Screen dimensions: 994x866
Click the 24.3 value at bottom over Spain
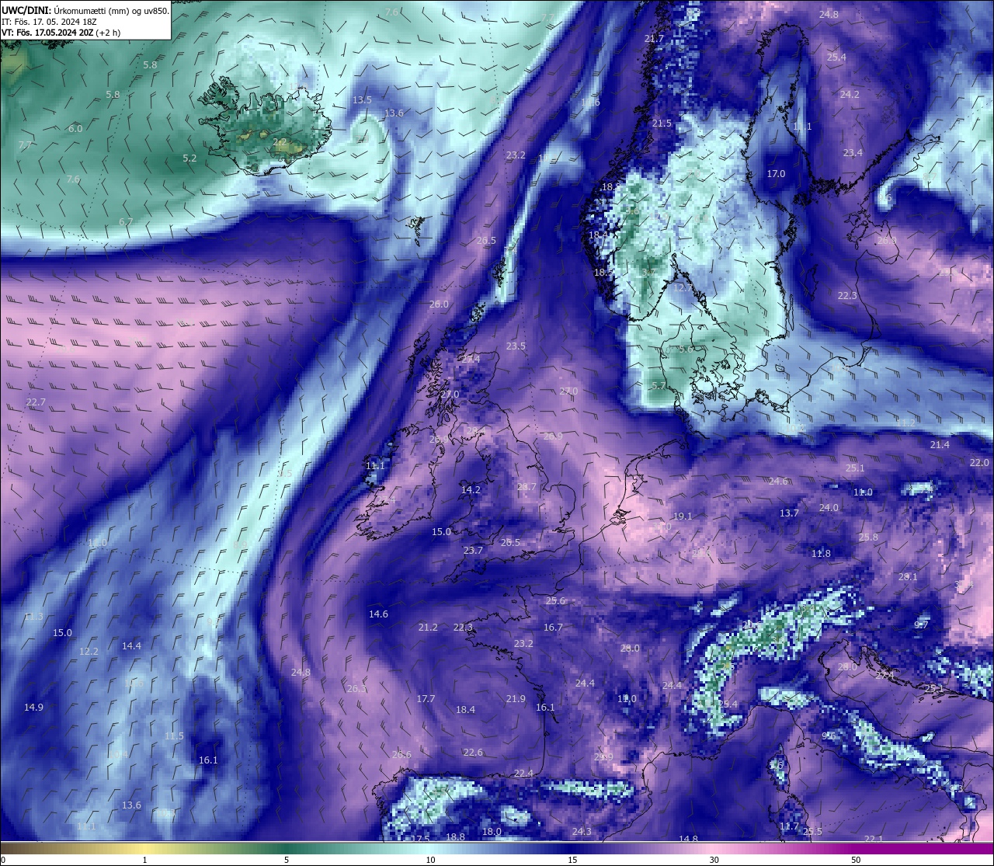click(x=582, y=832)
